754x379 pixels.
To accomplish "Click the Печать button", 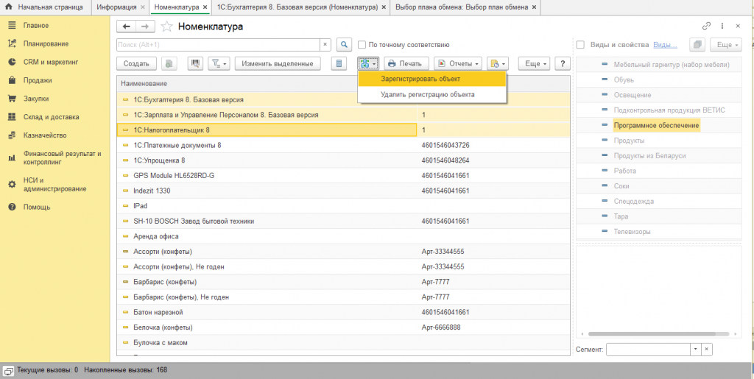I will 406,63.
